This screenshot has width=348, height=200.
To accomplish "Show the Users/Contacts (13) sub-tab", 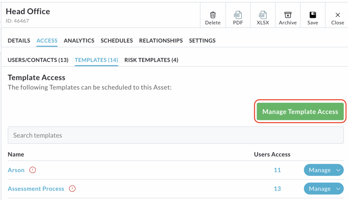I will tap(38, 60).
